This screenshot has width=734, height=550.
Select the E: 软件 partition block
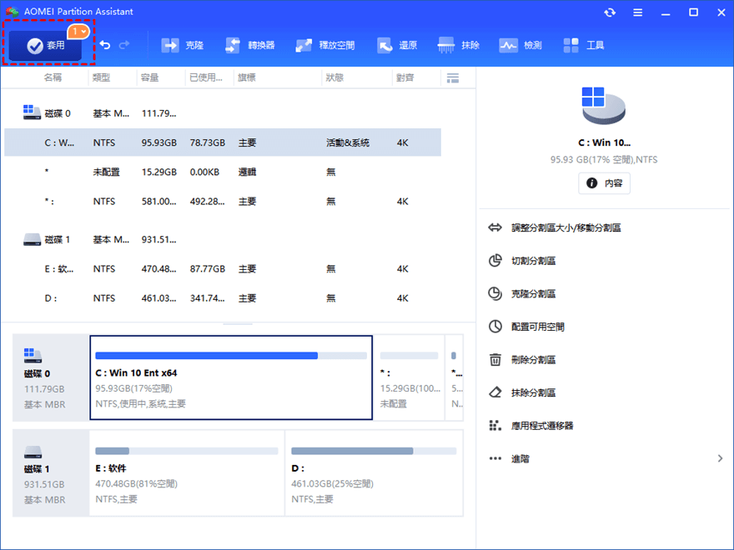pos(187,472)
